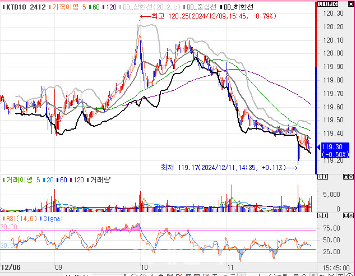The width and height of the screenshot is (356, 276).
Task: Select the KTB10 2412 symbol label
Action: click(24, 7)
